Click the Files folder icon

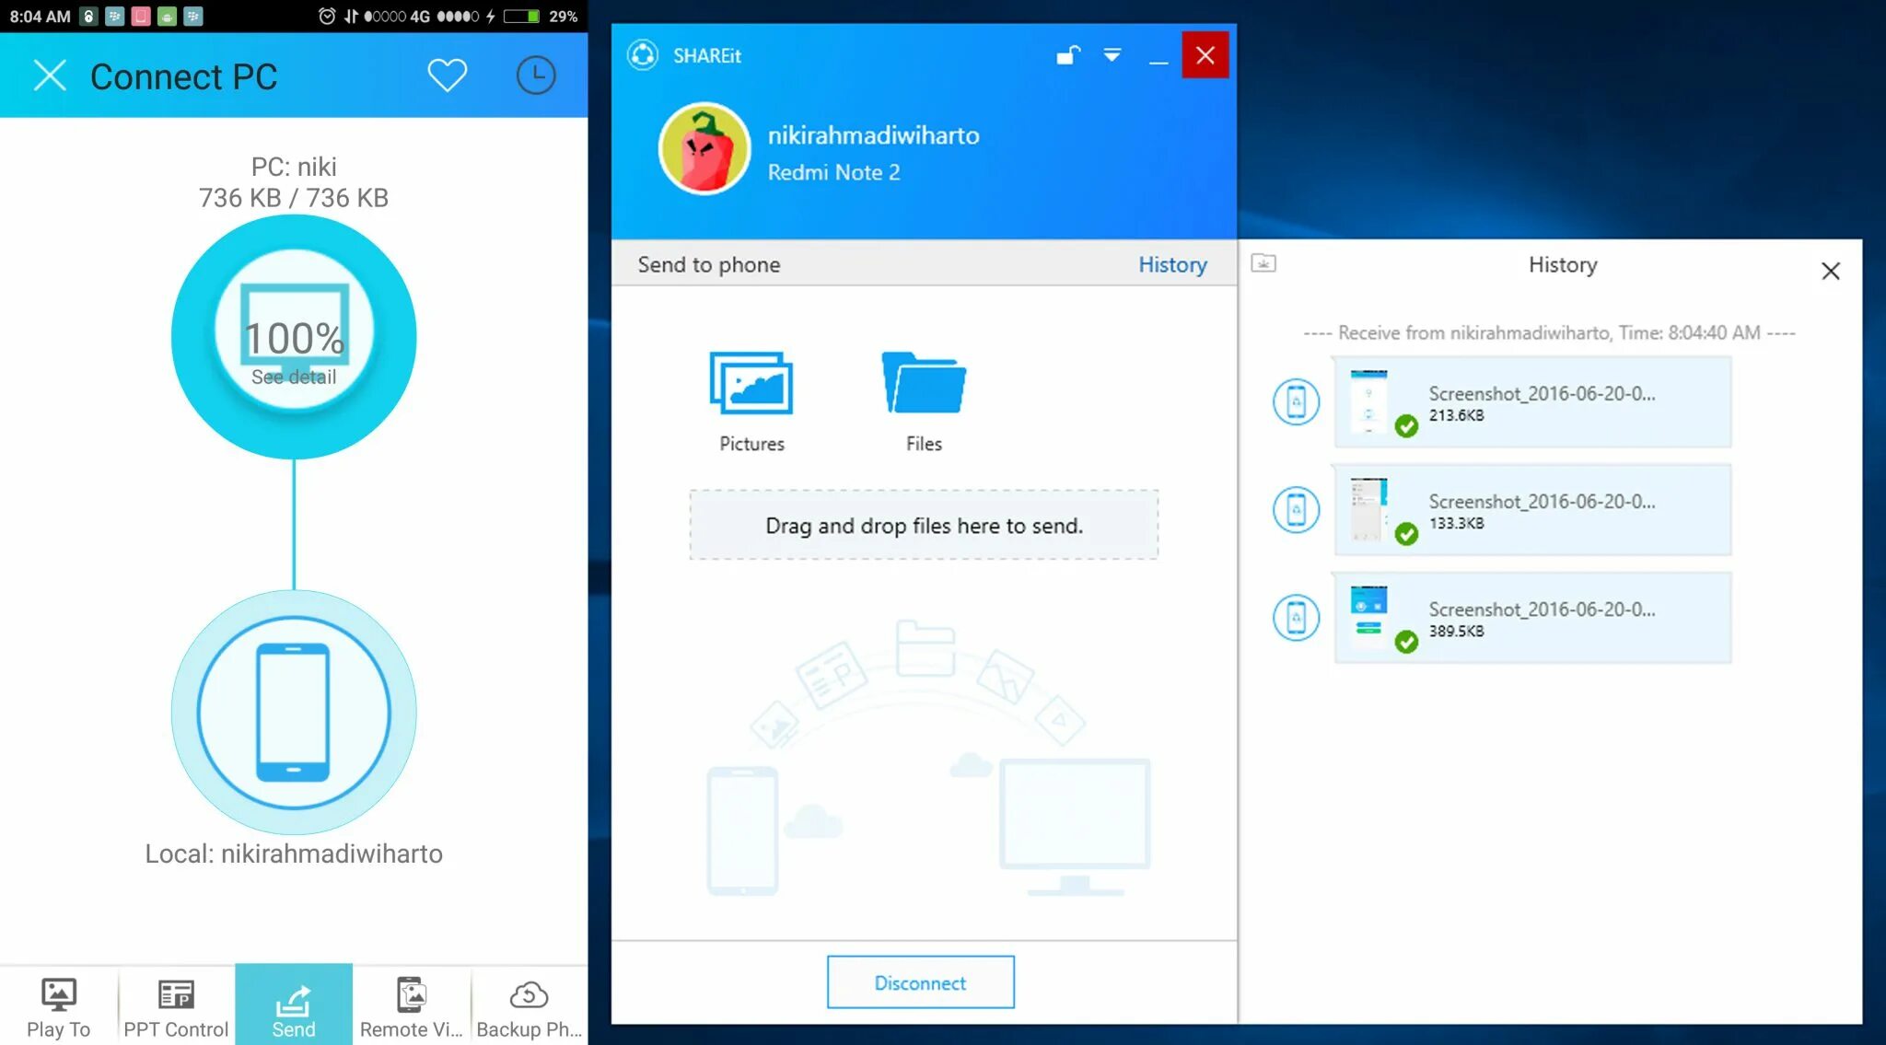923,383
